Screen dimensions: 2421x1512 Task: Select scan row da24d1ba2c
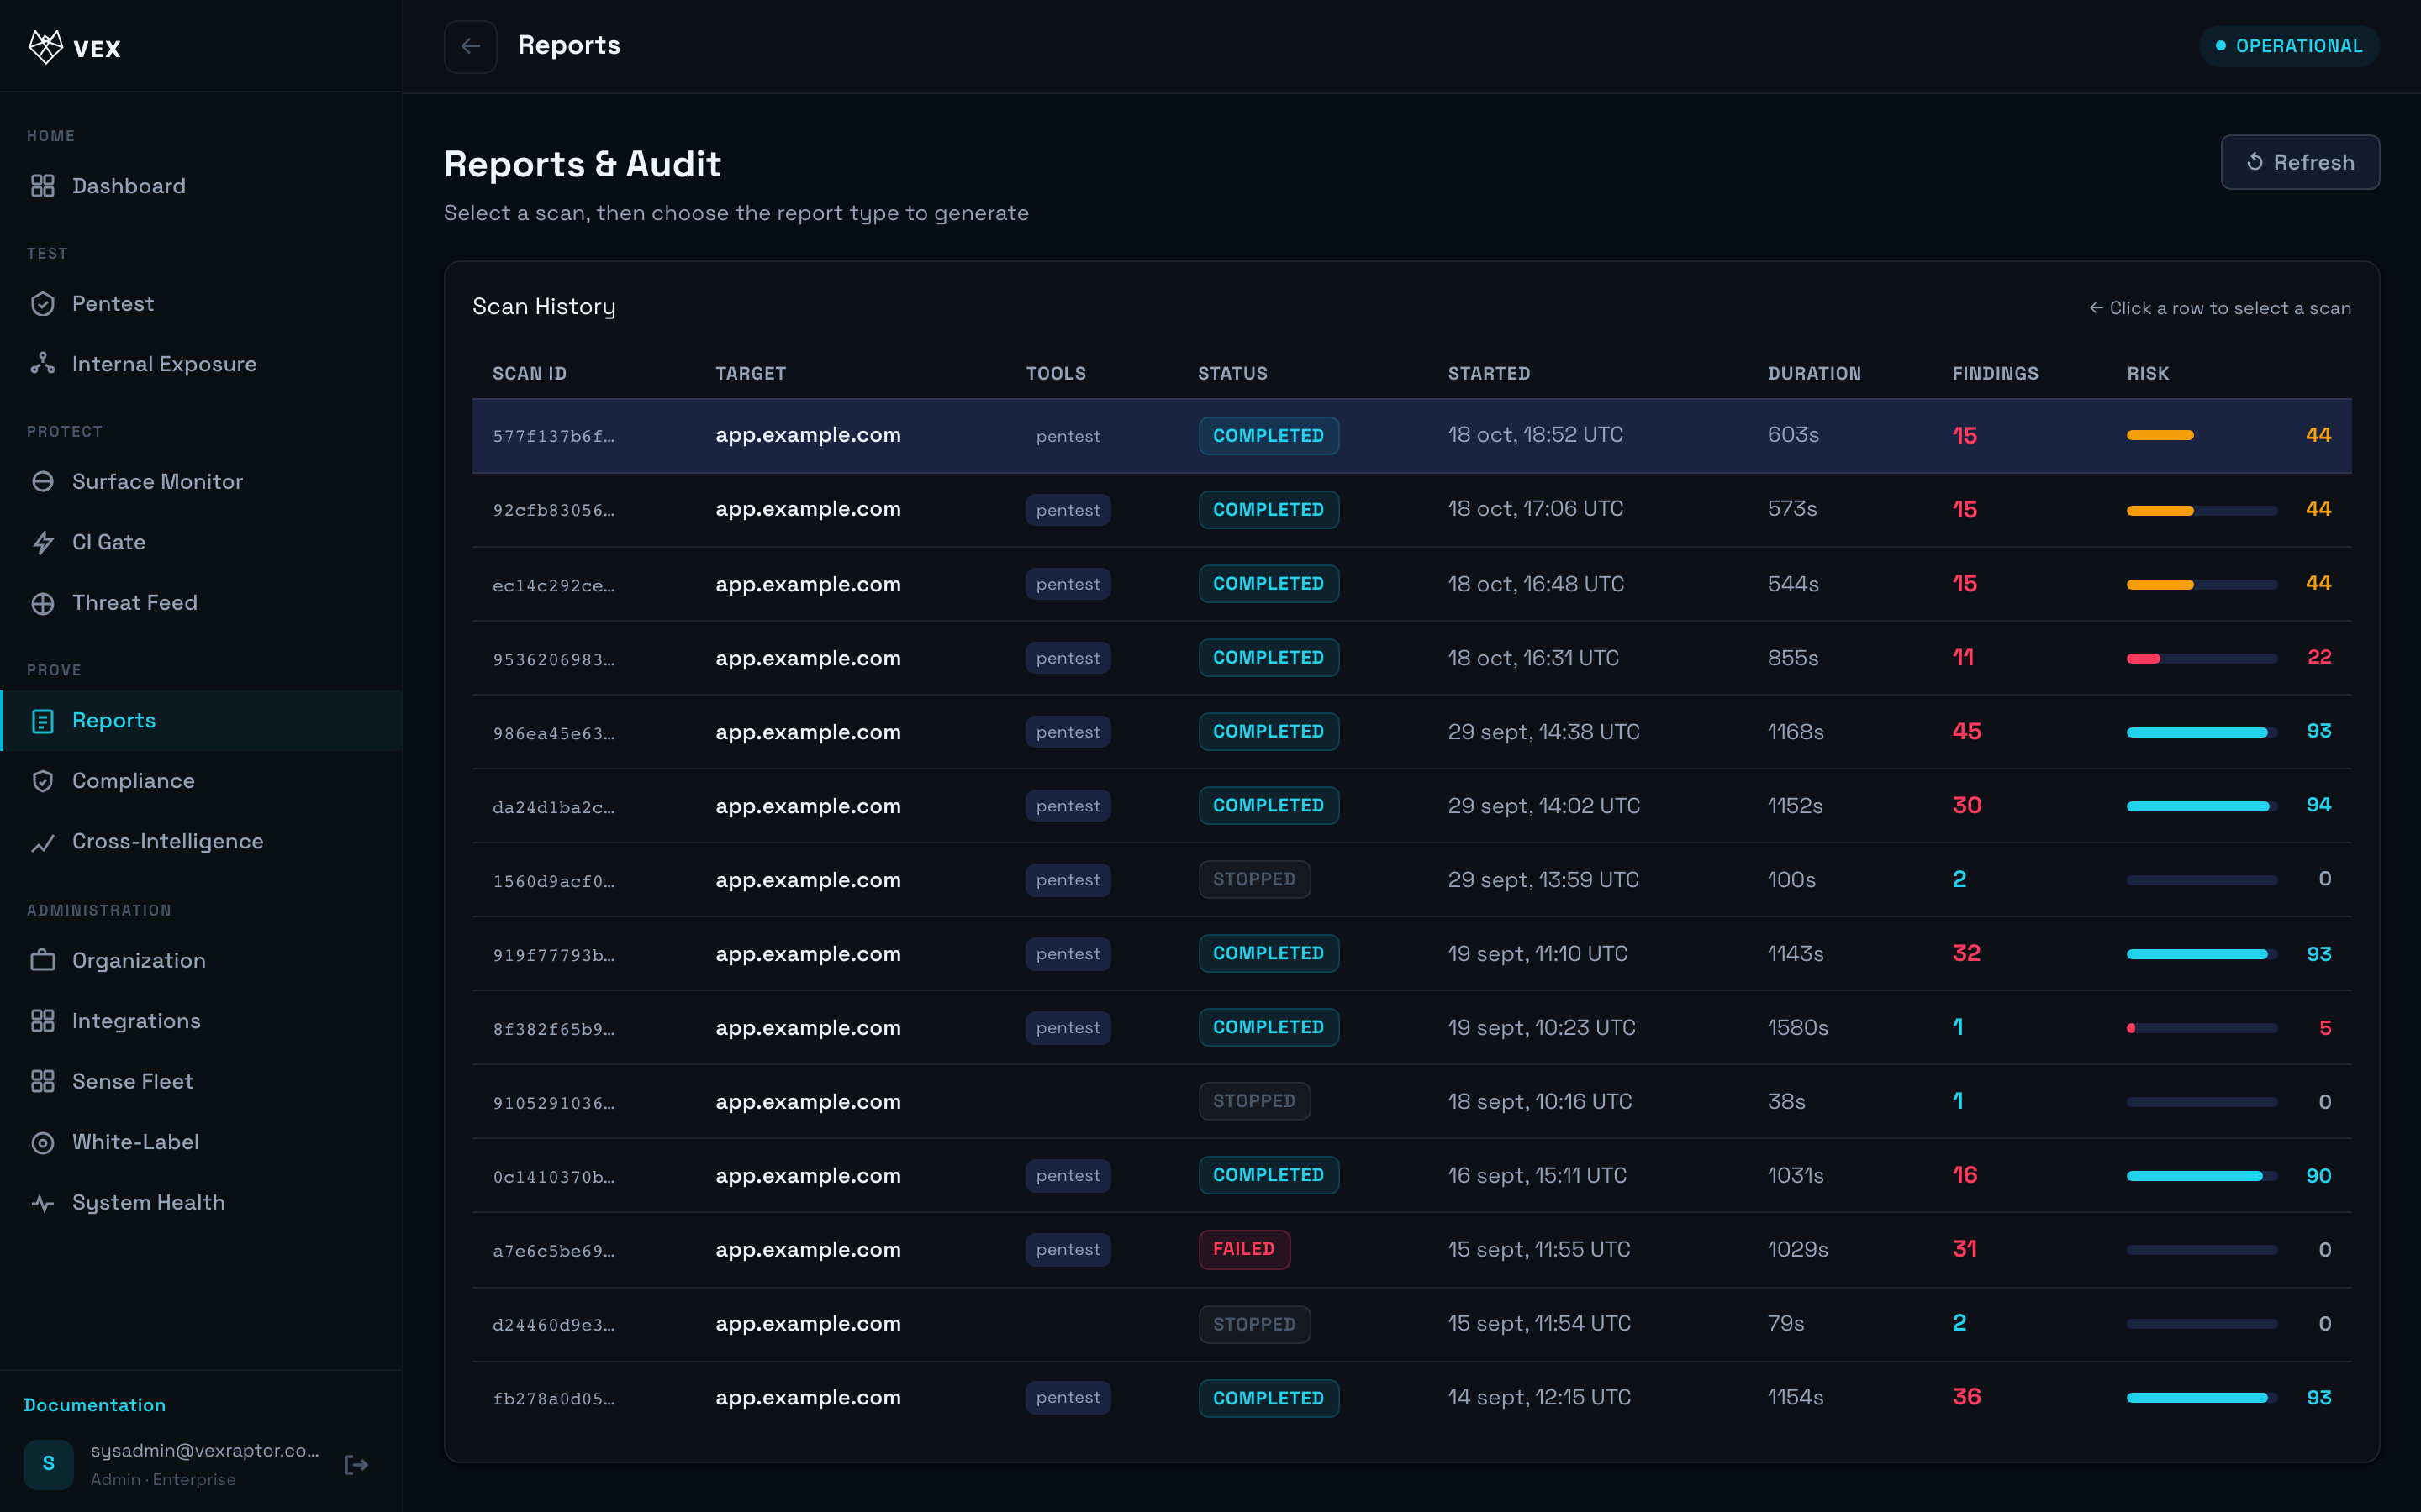[1411, 806]
